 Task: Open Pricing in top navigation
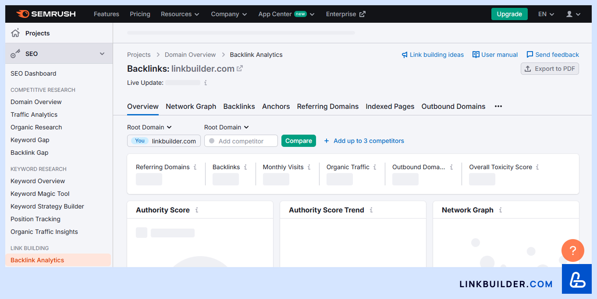coord(140,14)
